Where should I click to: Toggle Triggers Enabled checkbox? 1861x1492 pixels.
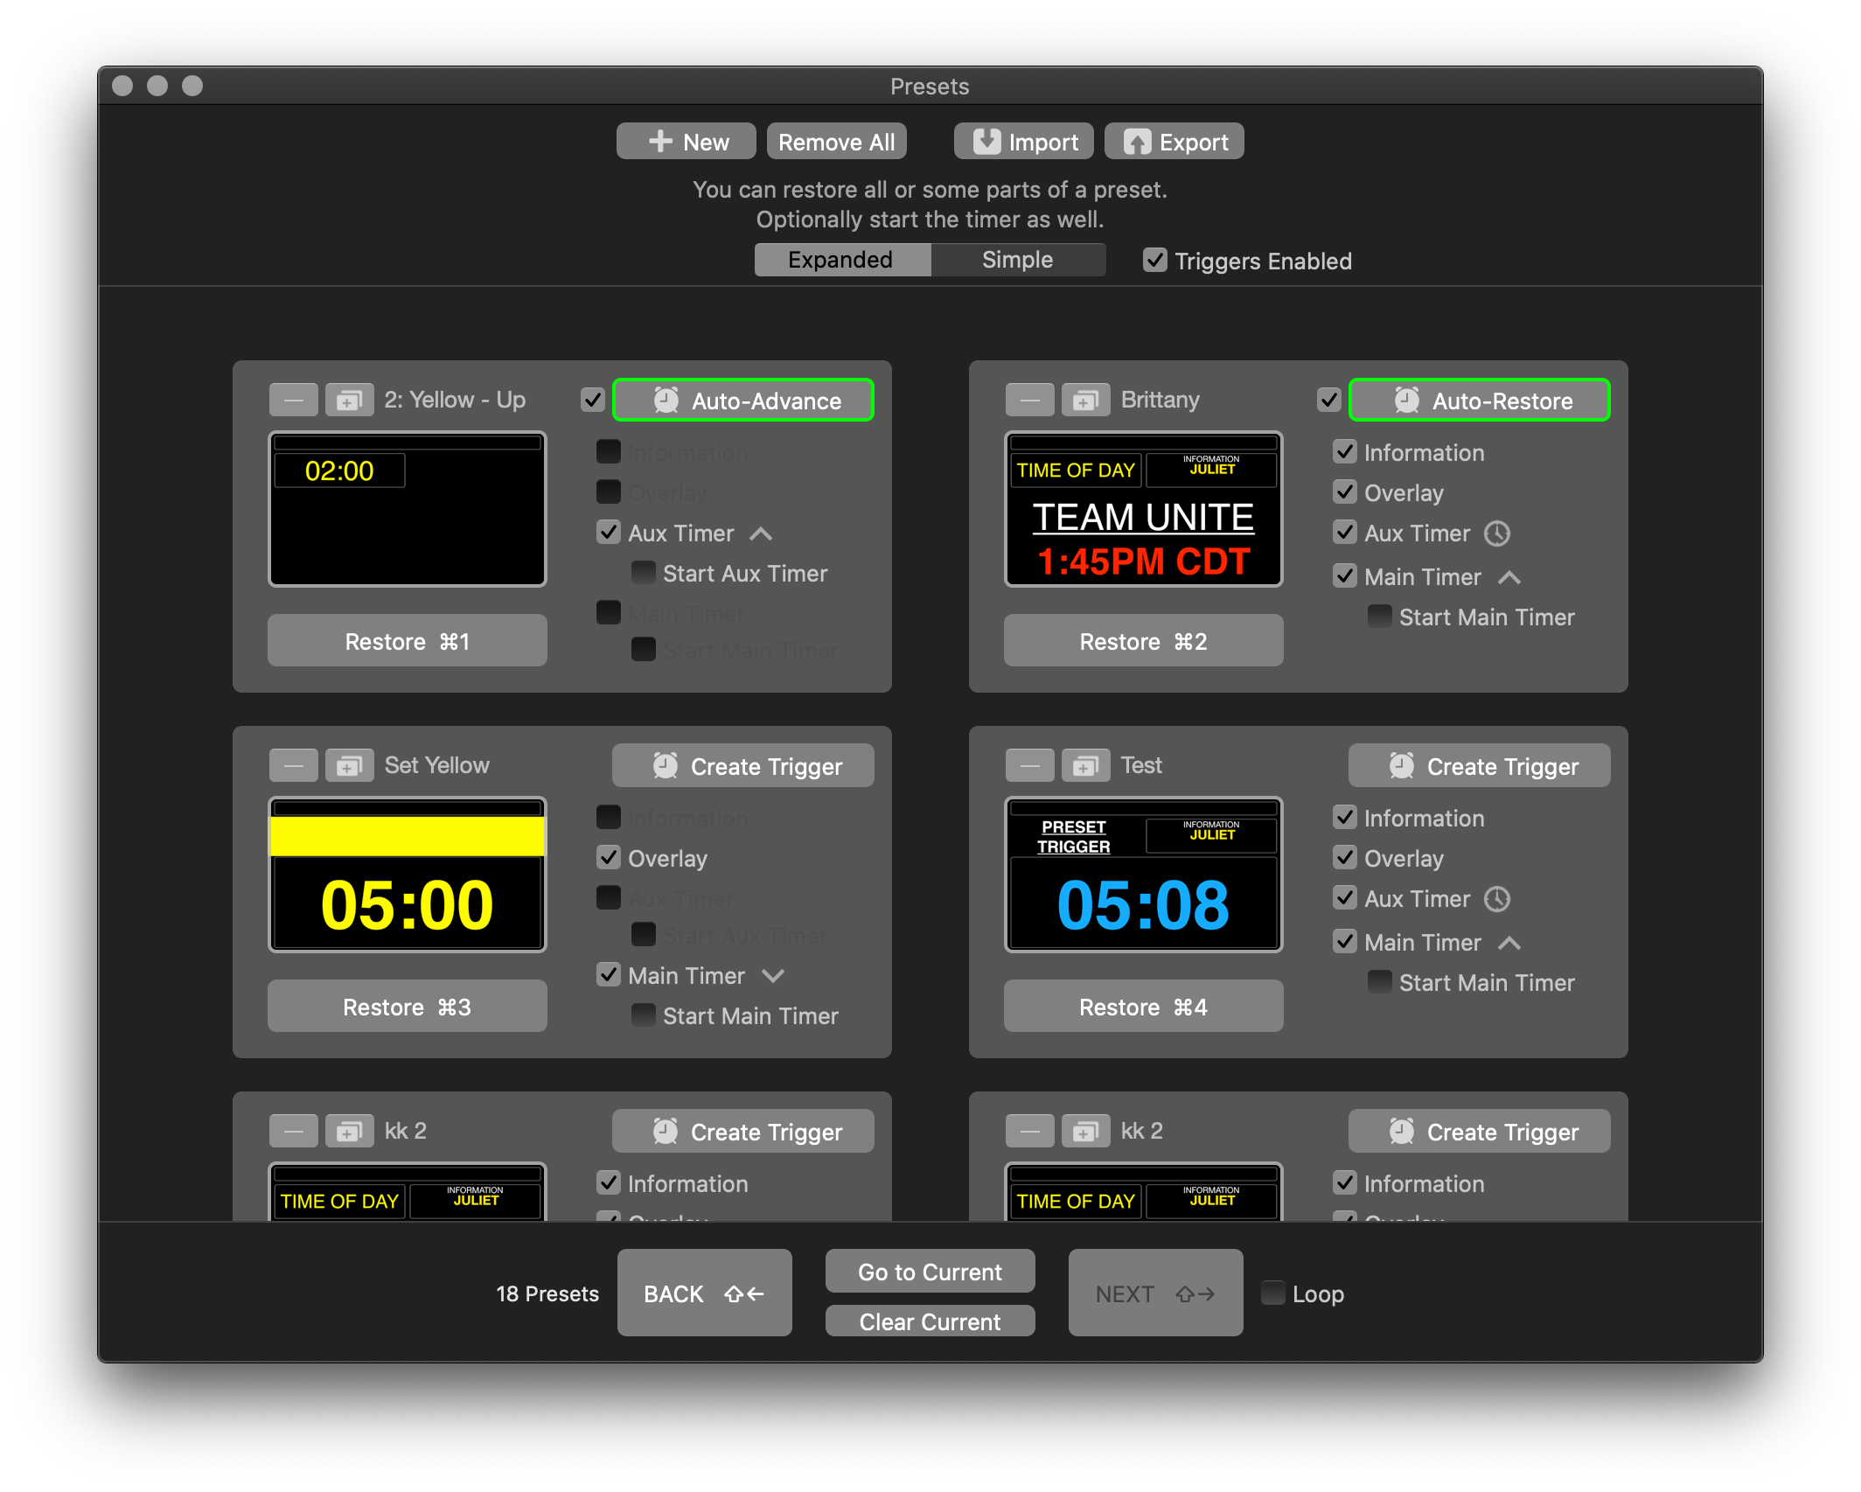pyautogui.click(x=1154, y=261)
